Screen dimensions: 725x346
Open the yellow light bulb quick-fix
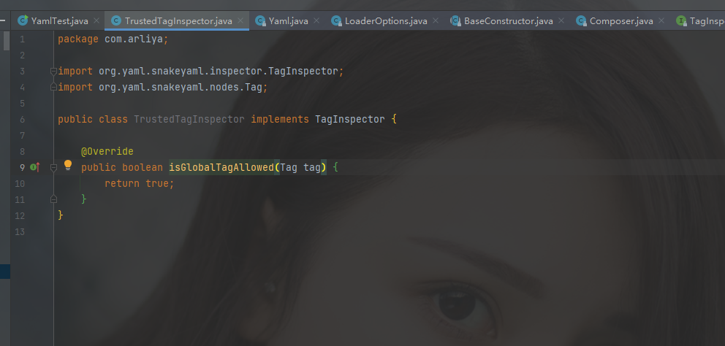click(68, 166)
